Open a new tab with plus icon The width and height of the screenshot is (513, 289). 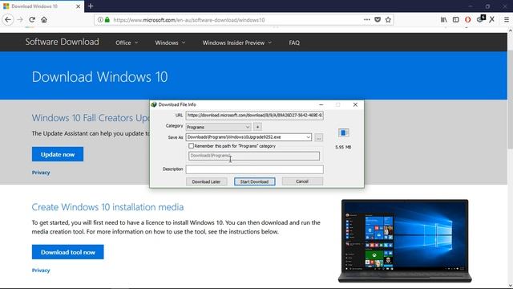pos(91,6)
